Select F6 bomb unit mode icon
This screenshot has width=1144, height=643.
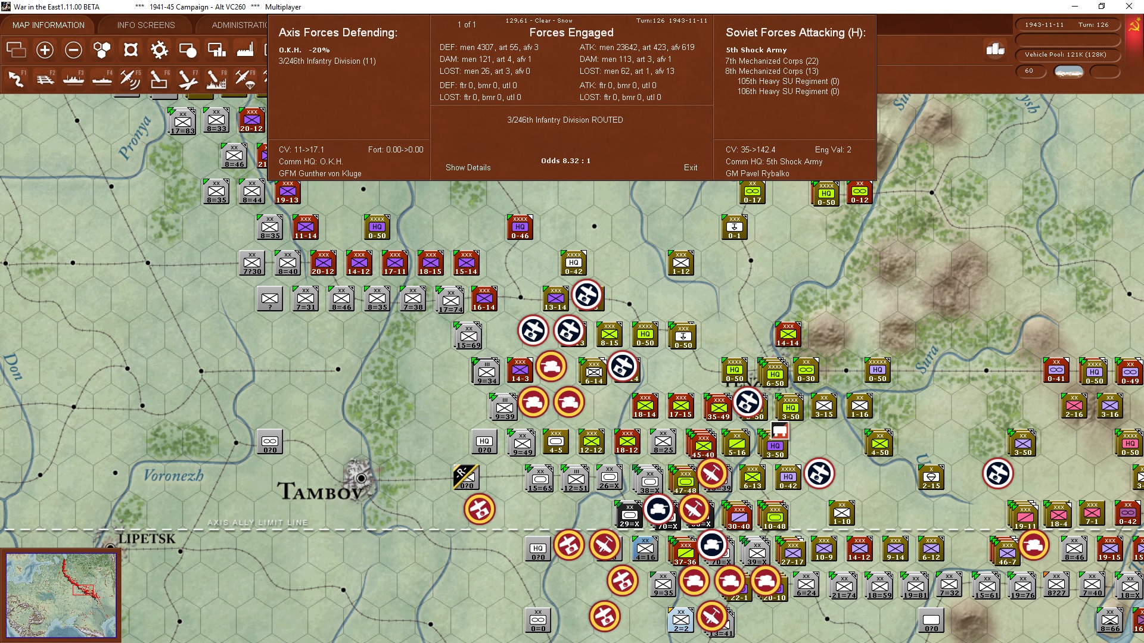[x=159, y=79]
